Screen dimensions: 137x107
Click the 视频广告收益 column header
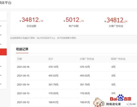tap(118, 59)
